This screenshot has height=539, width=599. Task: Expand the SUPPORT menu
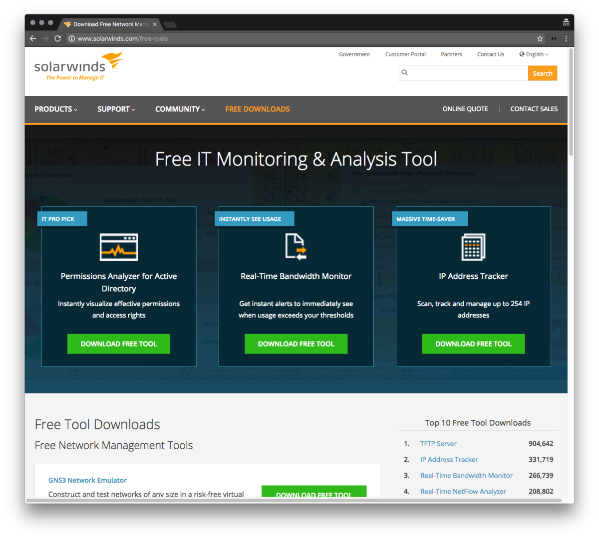click(x=116, y=109)
